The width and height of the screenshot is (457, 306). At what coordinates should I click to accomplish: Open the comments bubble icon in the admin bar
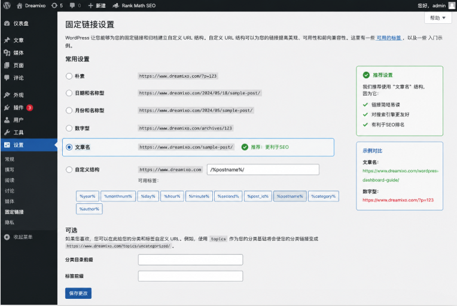(72, 5)
